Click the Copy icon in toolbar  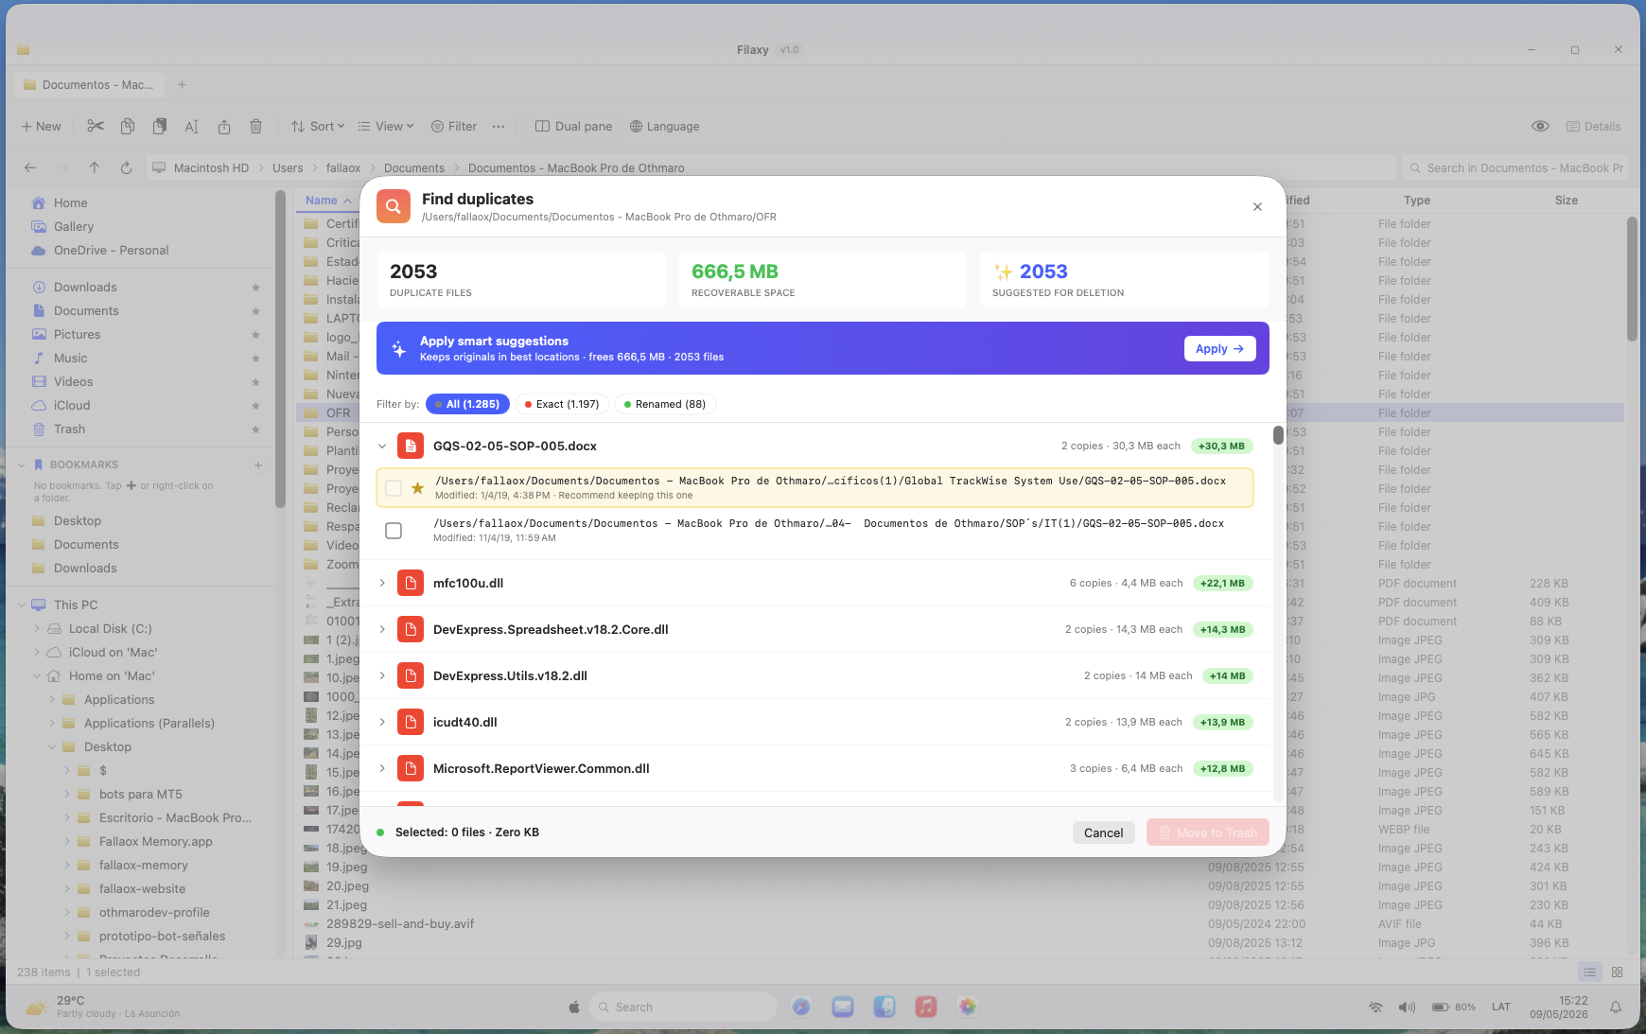pos(128,126)
